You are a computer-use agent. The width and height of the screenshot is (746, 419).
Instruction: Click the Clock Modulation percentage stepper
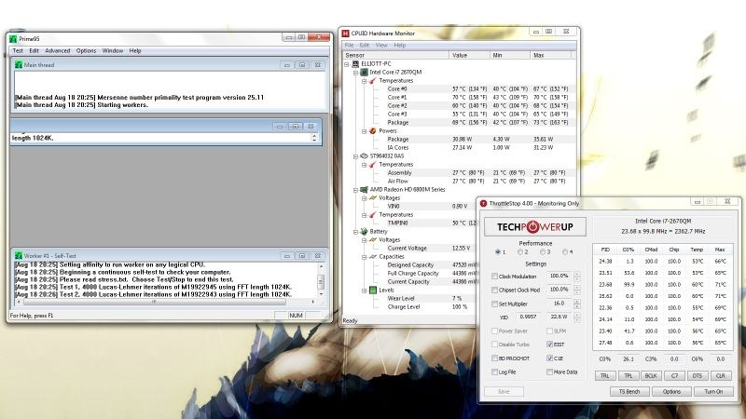pyautogui.click(x=577, y=276)
